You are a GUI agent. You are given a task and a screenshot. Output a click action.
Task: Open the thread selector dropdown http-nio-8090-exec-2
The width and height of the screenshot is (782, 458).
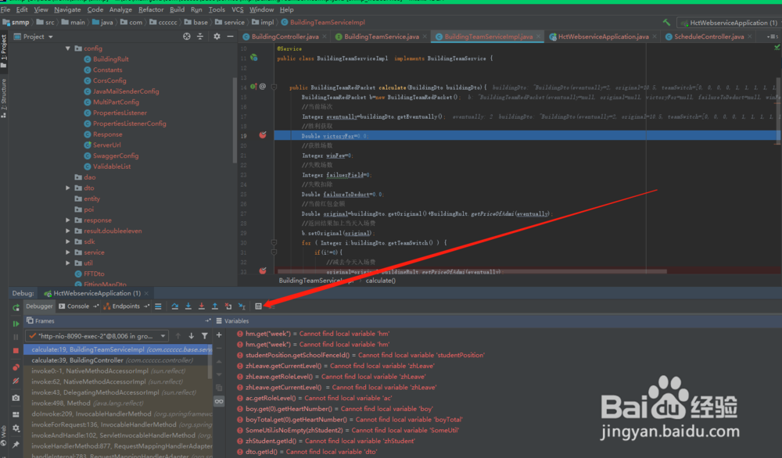(x=97, y=336)
